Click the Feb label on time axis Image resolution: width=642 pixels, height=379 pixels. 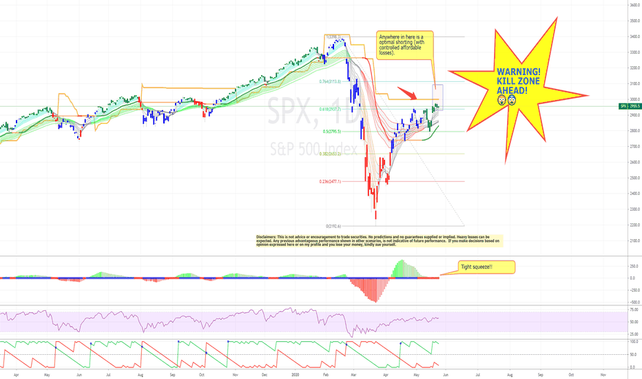326,375
